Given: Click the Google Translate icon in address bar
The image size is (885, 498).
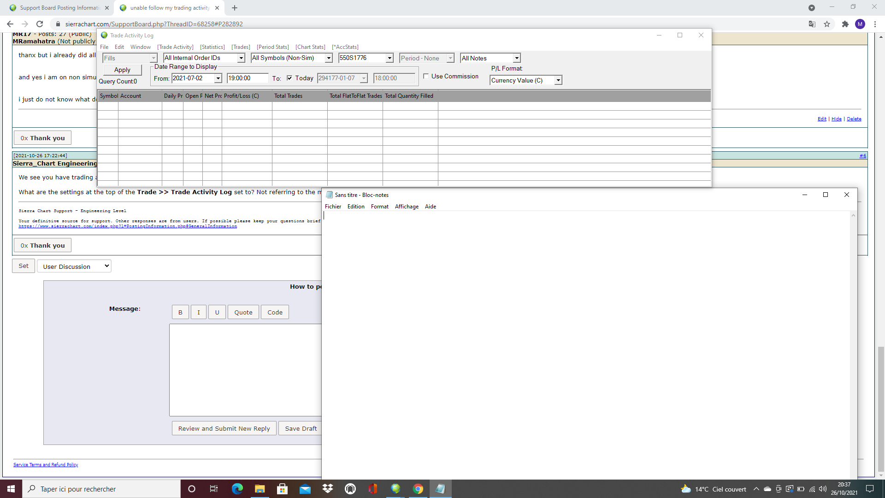Looking at the screenshot, I should coord(812,24).
